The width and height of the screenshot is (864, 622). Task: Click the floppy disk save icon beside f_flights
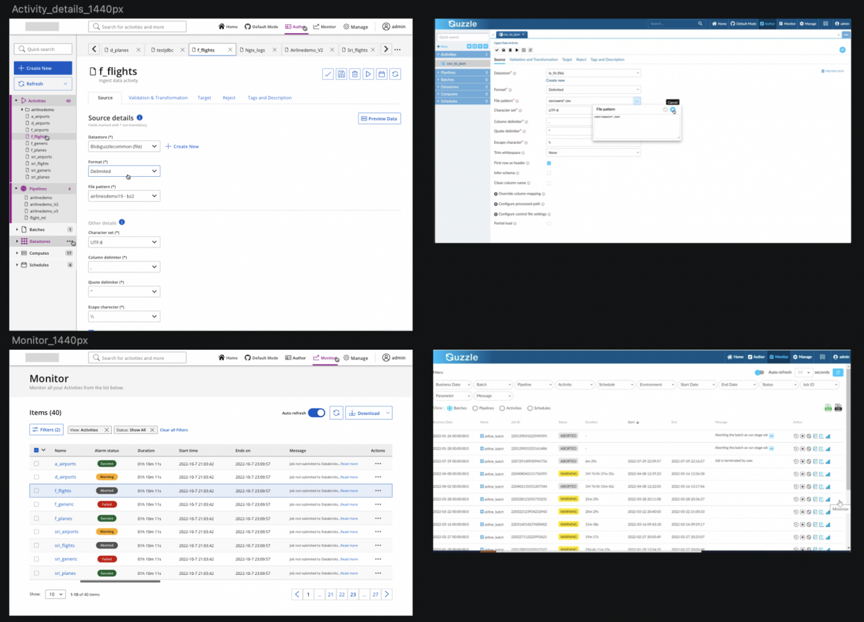pyautogui.click(x=341, y=74)
